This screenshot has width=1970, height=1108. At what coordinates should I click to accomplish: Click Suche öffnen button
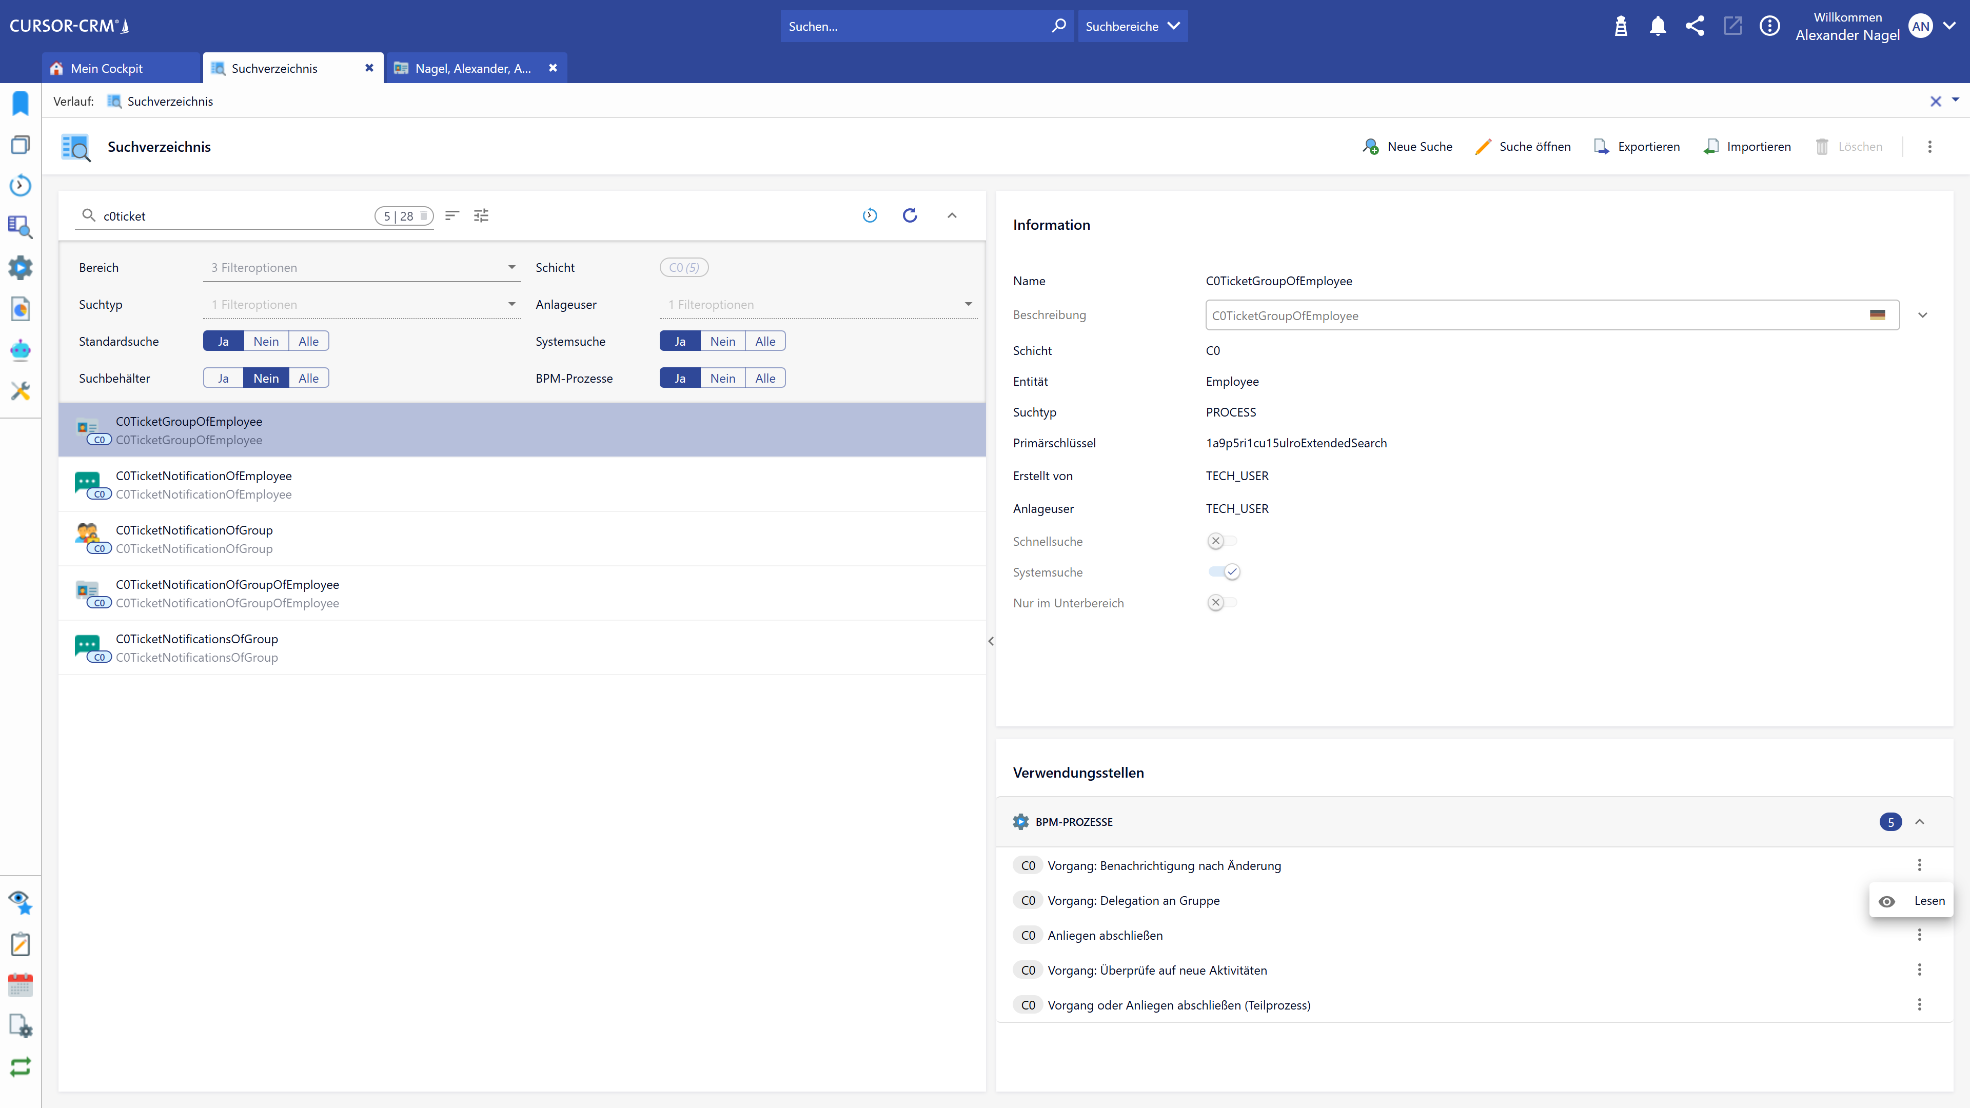(1523, 147)
